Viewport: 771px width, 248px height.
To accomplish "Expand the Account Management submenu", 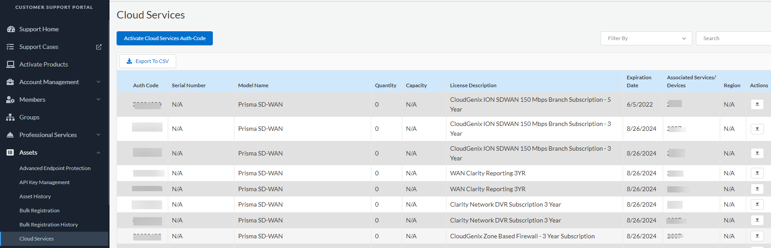I will [x=98, y=82].
